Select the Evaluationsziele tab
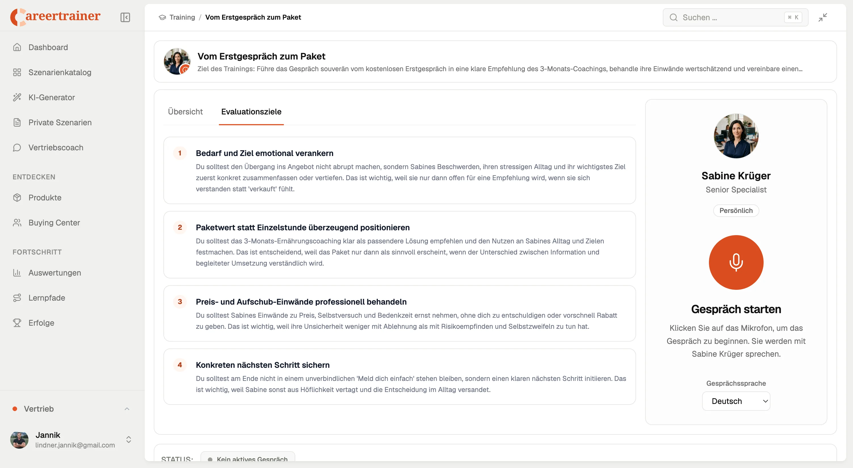853x468 pixels. [251, 112]
